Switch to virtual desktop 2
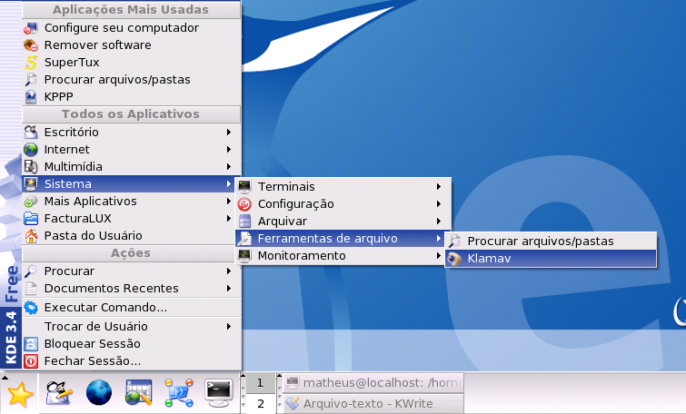This screenshot has width=686, height=414. coord(260,403)
